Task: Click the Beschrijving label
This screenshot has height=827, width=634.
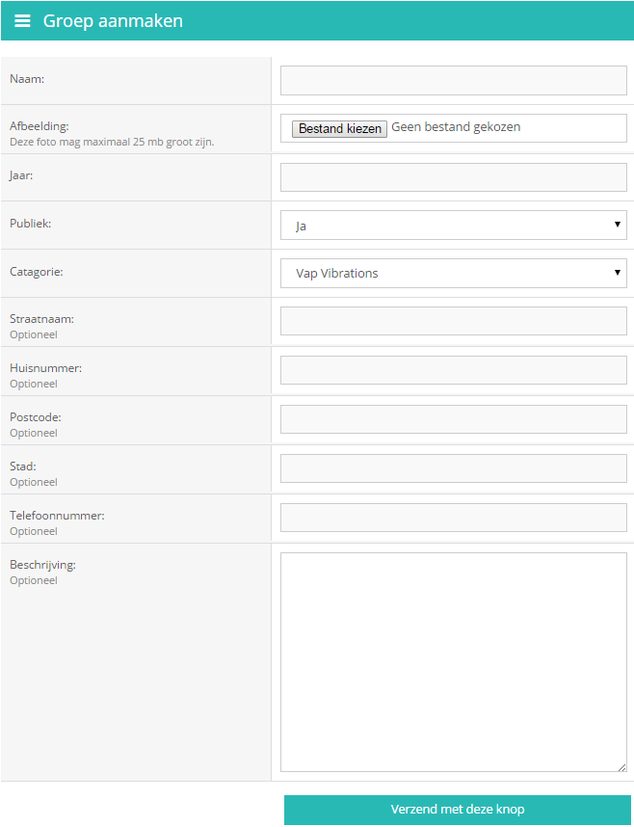Action: point(42,565)
